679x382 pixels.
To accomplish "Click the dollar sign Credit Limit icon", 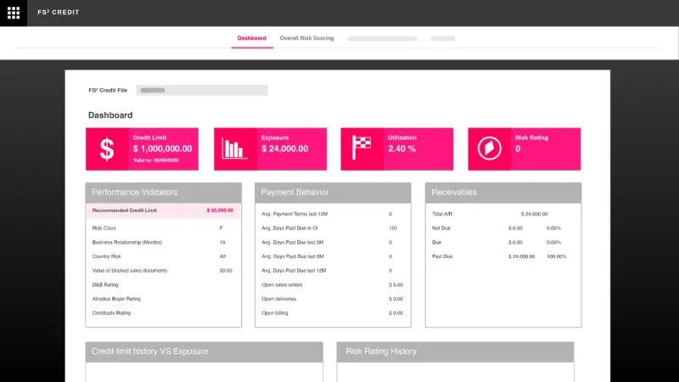I will tap(107, 149).
